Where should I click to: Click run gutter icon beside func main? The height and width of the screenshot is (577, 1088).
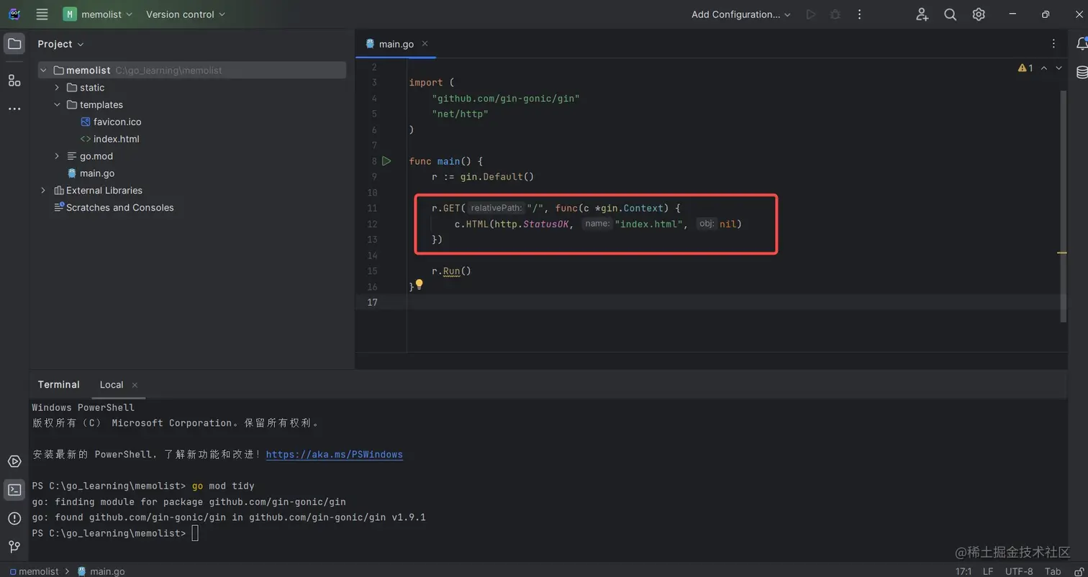(x=386, y=161)
